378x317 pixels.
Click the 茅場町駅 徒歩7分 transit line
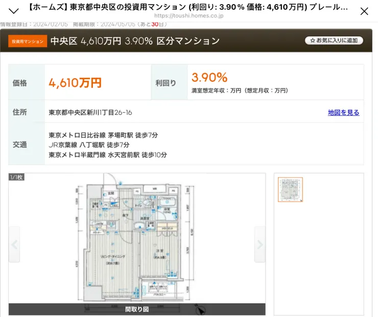(103, 135)
